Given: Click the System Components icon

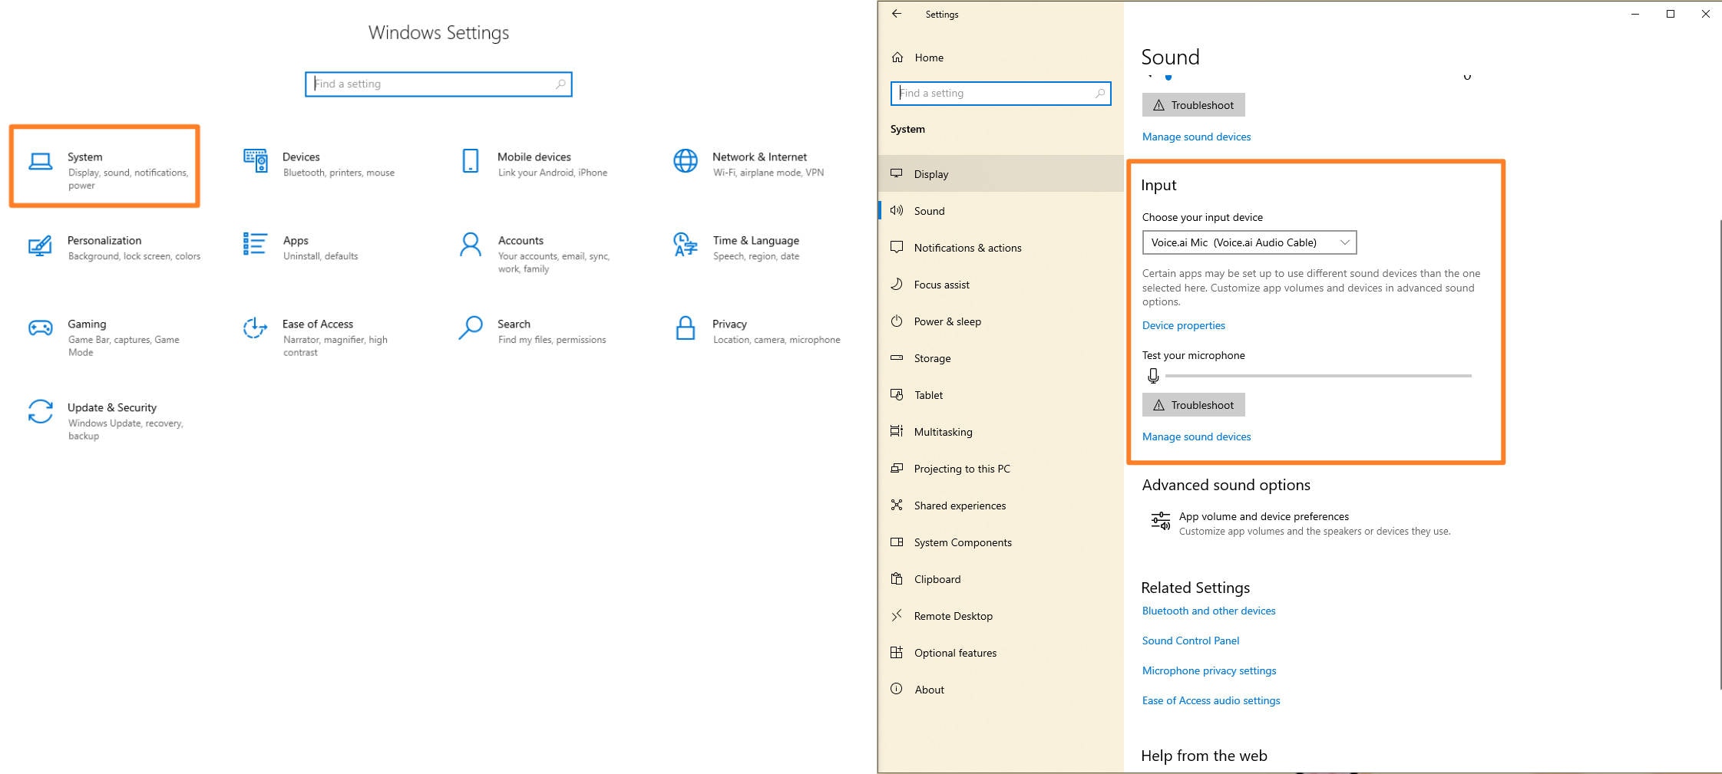Looking at the screenshot, I should [897, 542].
